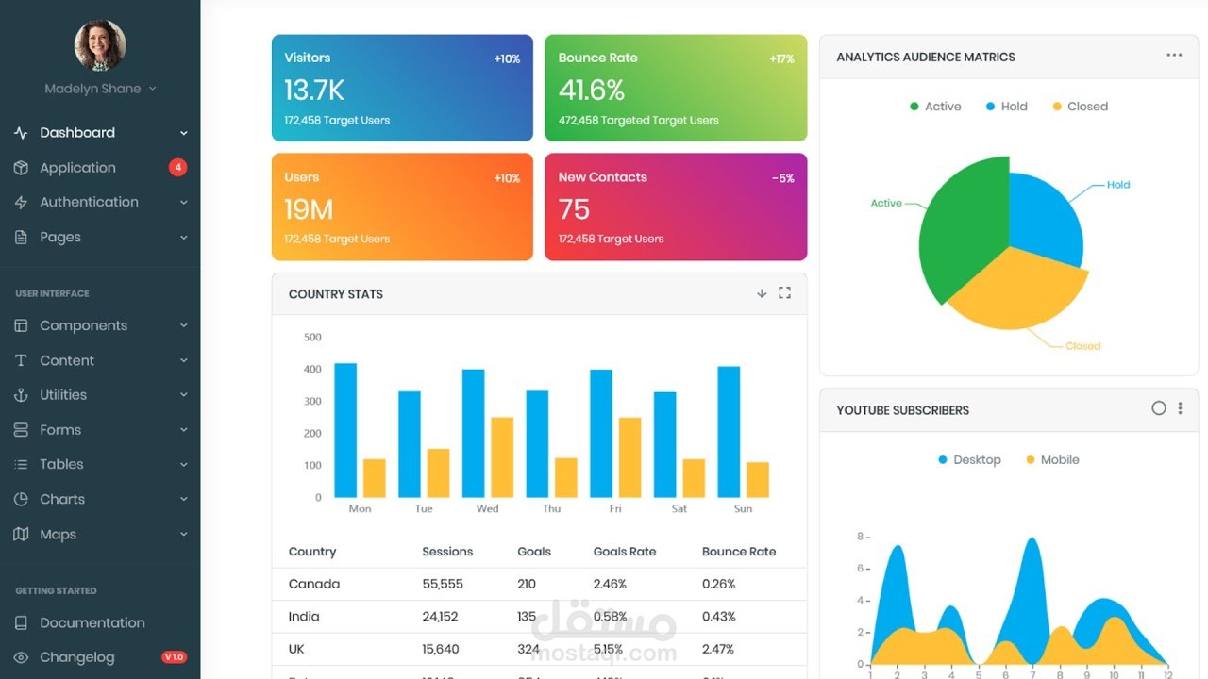This screenshot has width=1208, height=679.
Task: Open the Forms menu item
Action: pyautogui.click(x=100, y=430)
